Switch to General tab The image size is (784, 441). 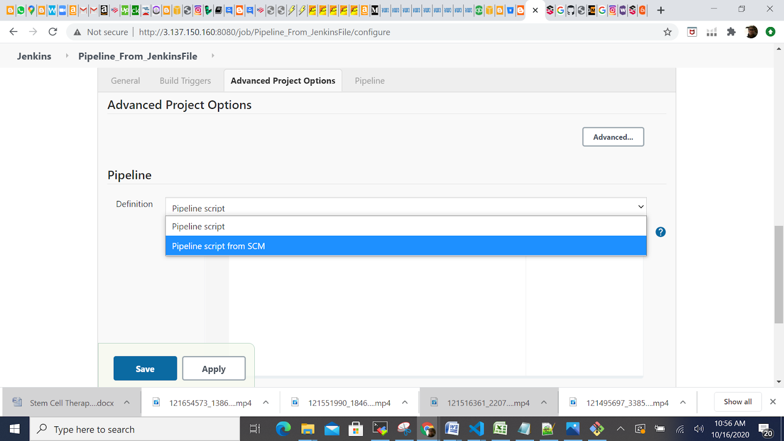pyautogui.click(x=125, y=81)
